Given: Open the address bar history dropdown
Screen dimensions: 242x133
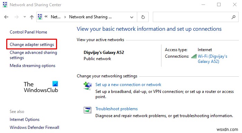Looking at the screenshot, I should (132, 17).
